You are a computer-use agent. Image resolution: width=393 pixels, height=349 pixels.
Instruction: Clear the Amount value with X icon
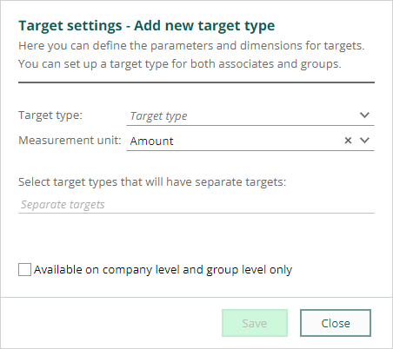click(348, 141)
